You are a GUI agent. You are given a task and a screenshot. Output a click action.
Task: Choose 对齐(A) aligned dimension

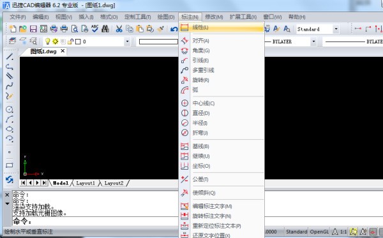point(222,41)
